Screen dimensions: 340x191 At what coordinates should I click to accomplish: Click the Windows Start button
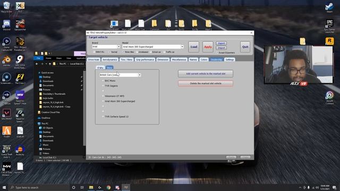tap(4, 187)
